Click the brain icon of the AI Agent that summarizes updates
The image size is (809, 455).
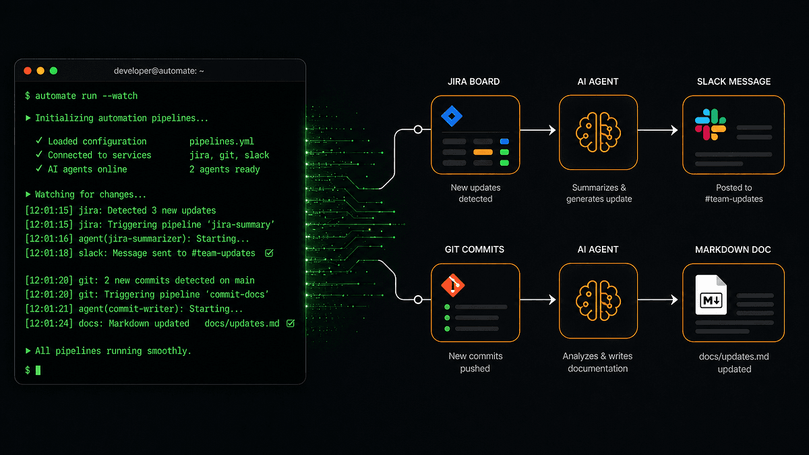point(598,133)
